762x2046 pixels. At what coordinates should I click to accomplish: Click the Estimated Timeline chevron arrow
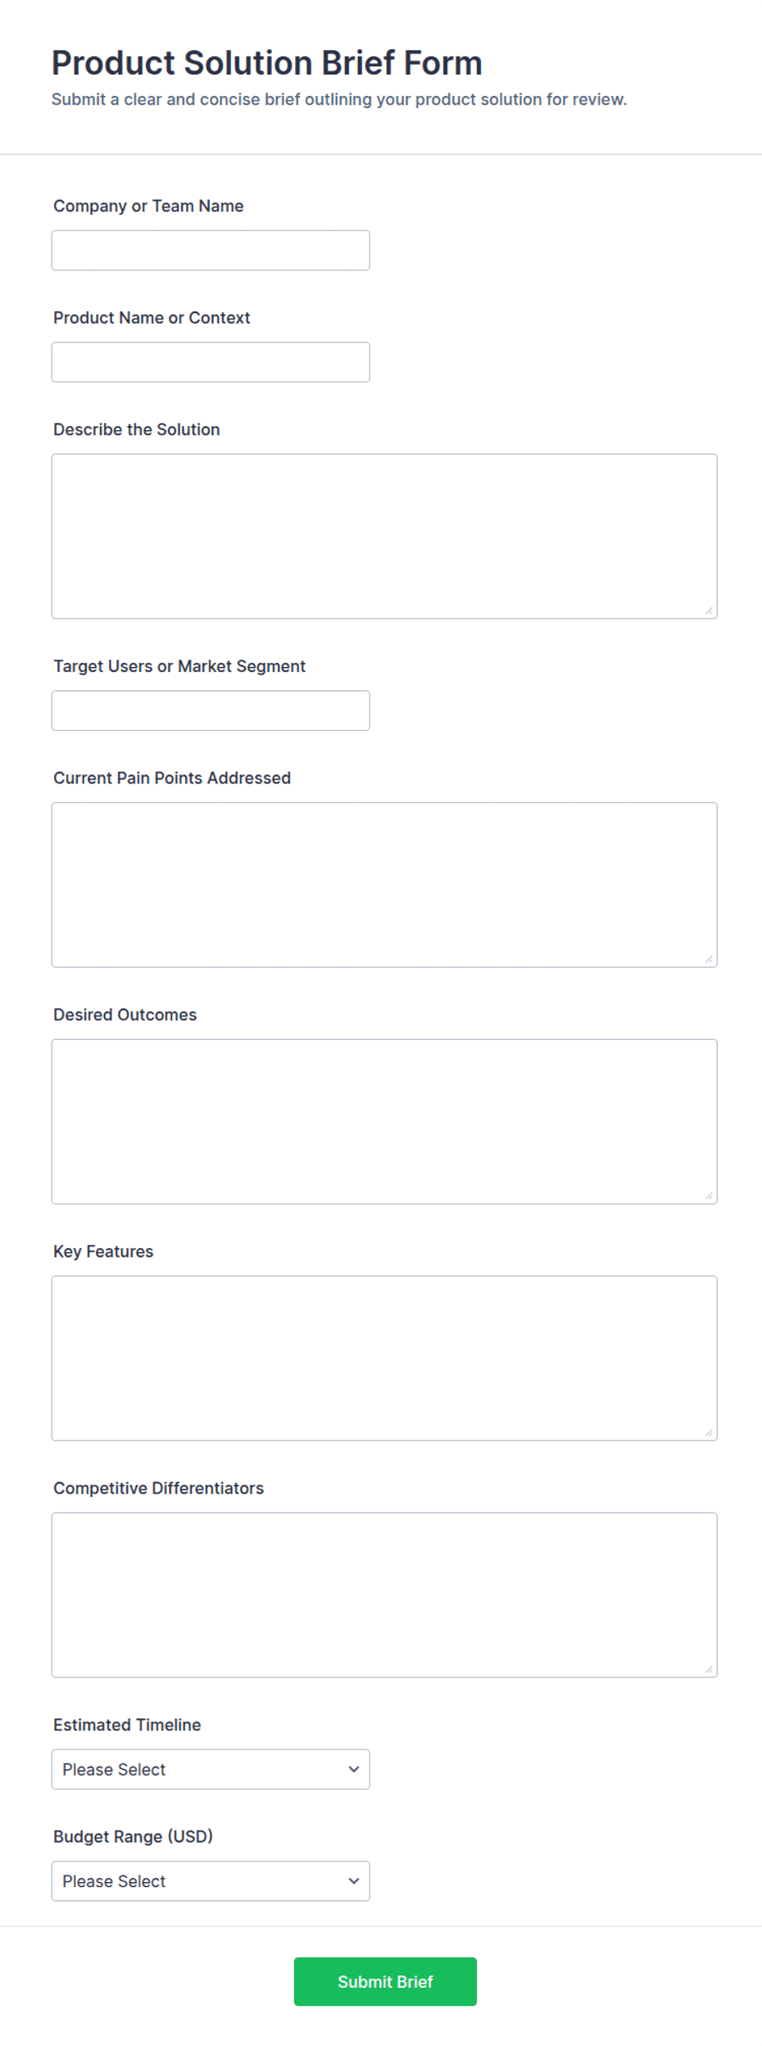(x=354, y=1769)
